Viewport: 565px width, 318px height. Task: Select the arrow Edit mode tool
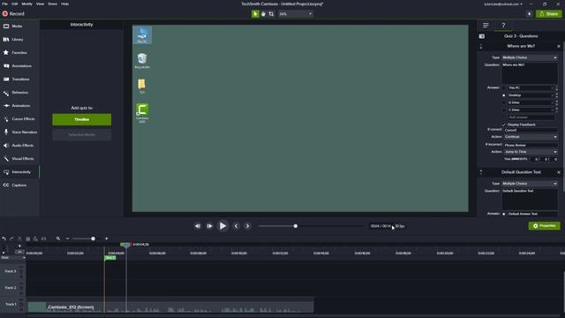tap(255, 14)
